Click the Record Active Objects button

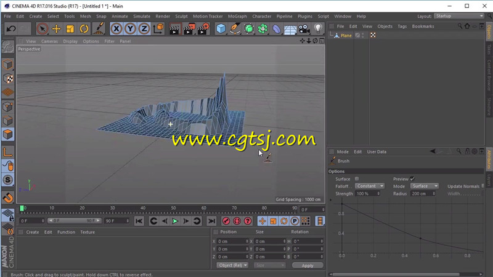(x=226, y=221)
